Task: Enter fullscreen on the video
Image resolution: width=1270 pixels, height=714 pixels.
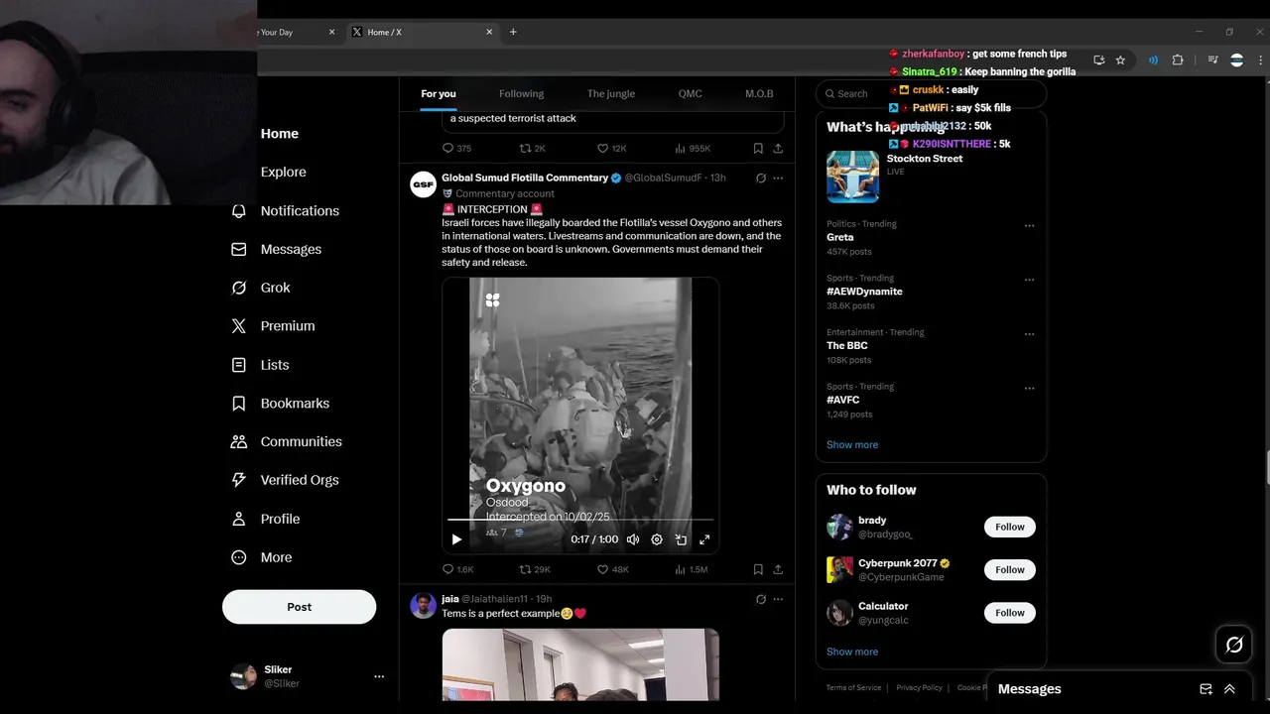Action: coord(704,539)
